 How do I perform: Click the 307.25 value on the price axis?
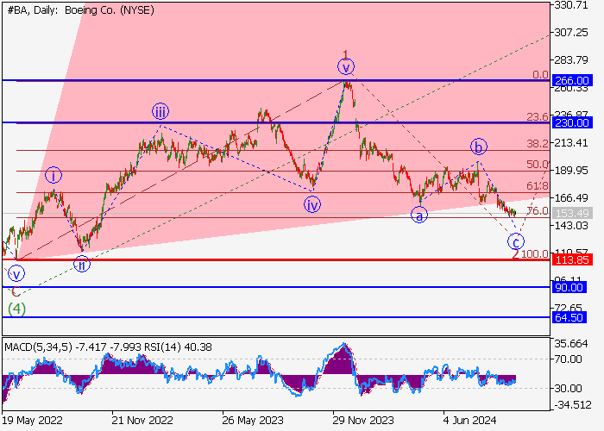tap(571, 33)
